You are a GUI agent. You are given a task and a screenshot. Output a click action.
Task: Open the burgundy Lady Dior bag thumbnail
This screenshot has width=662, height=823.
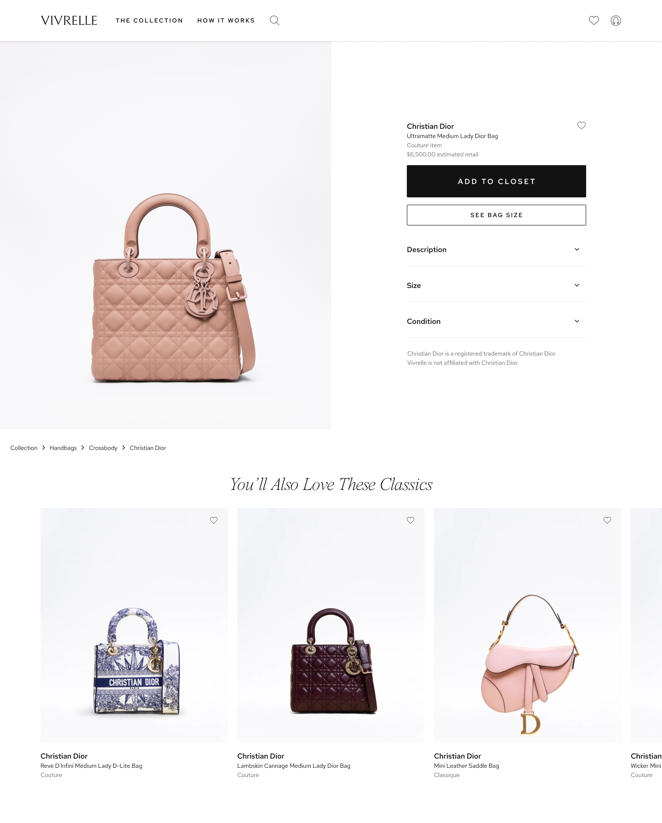pos(331,625)
